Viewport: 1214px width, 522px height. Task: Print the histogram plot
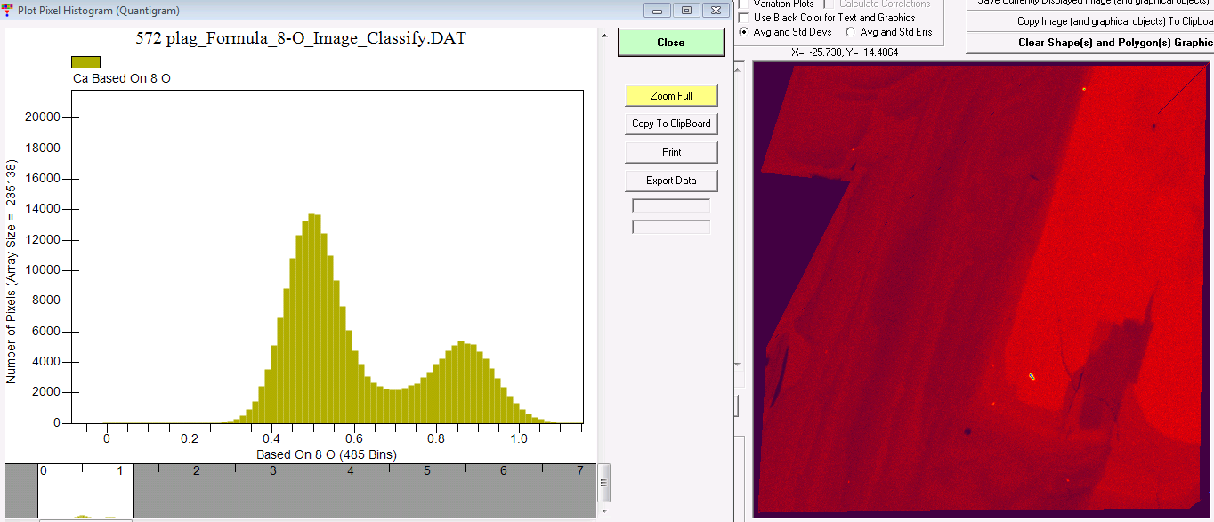(671, 152)
